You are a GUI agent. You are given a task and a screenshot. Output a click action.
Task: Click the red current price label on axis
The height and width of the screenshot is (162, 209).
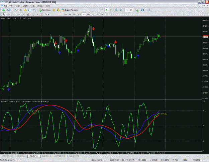205,37
